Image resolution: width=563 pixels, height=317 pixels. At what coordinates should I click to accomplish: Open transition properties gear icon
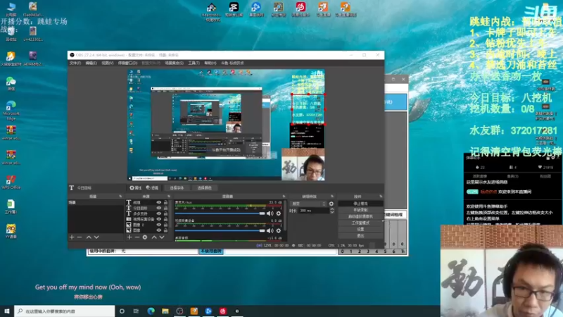tap(331, 204)
